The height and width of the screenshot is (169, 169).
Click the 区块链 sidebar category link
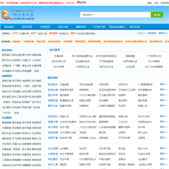pyautogui.click(x=37, y=108)
